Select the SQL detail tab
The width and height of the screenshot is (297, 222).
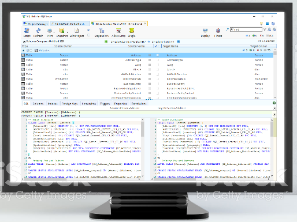click(x=26, y=104)
